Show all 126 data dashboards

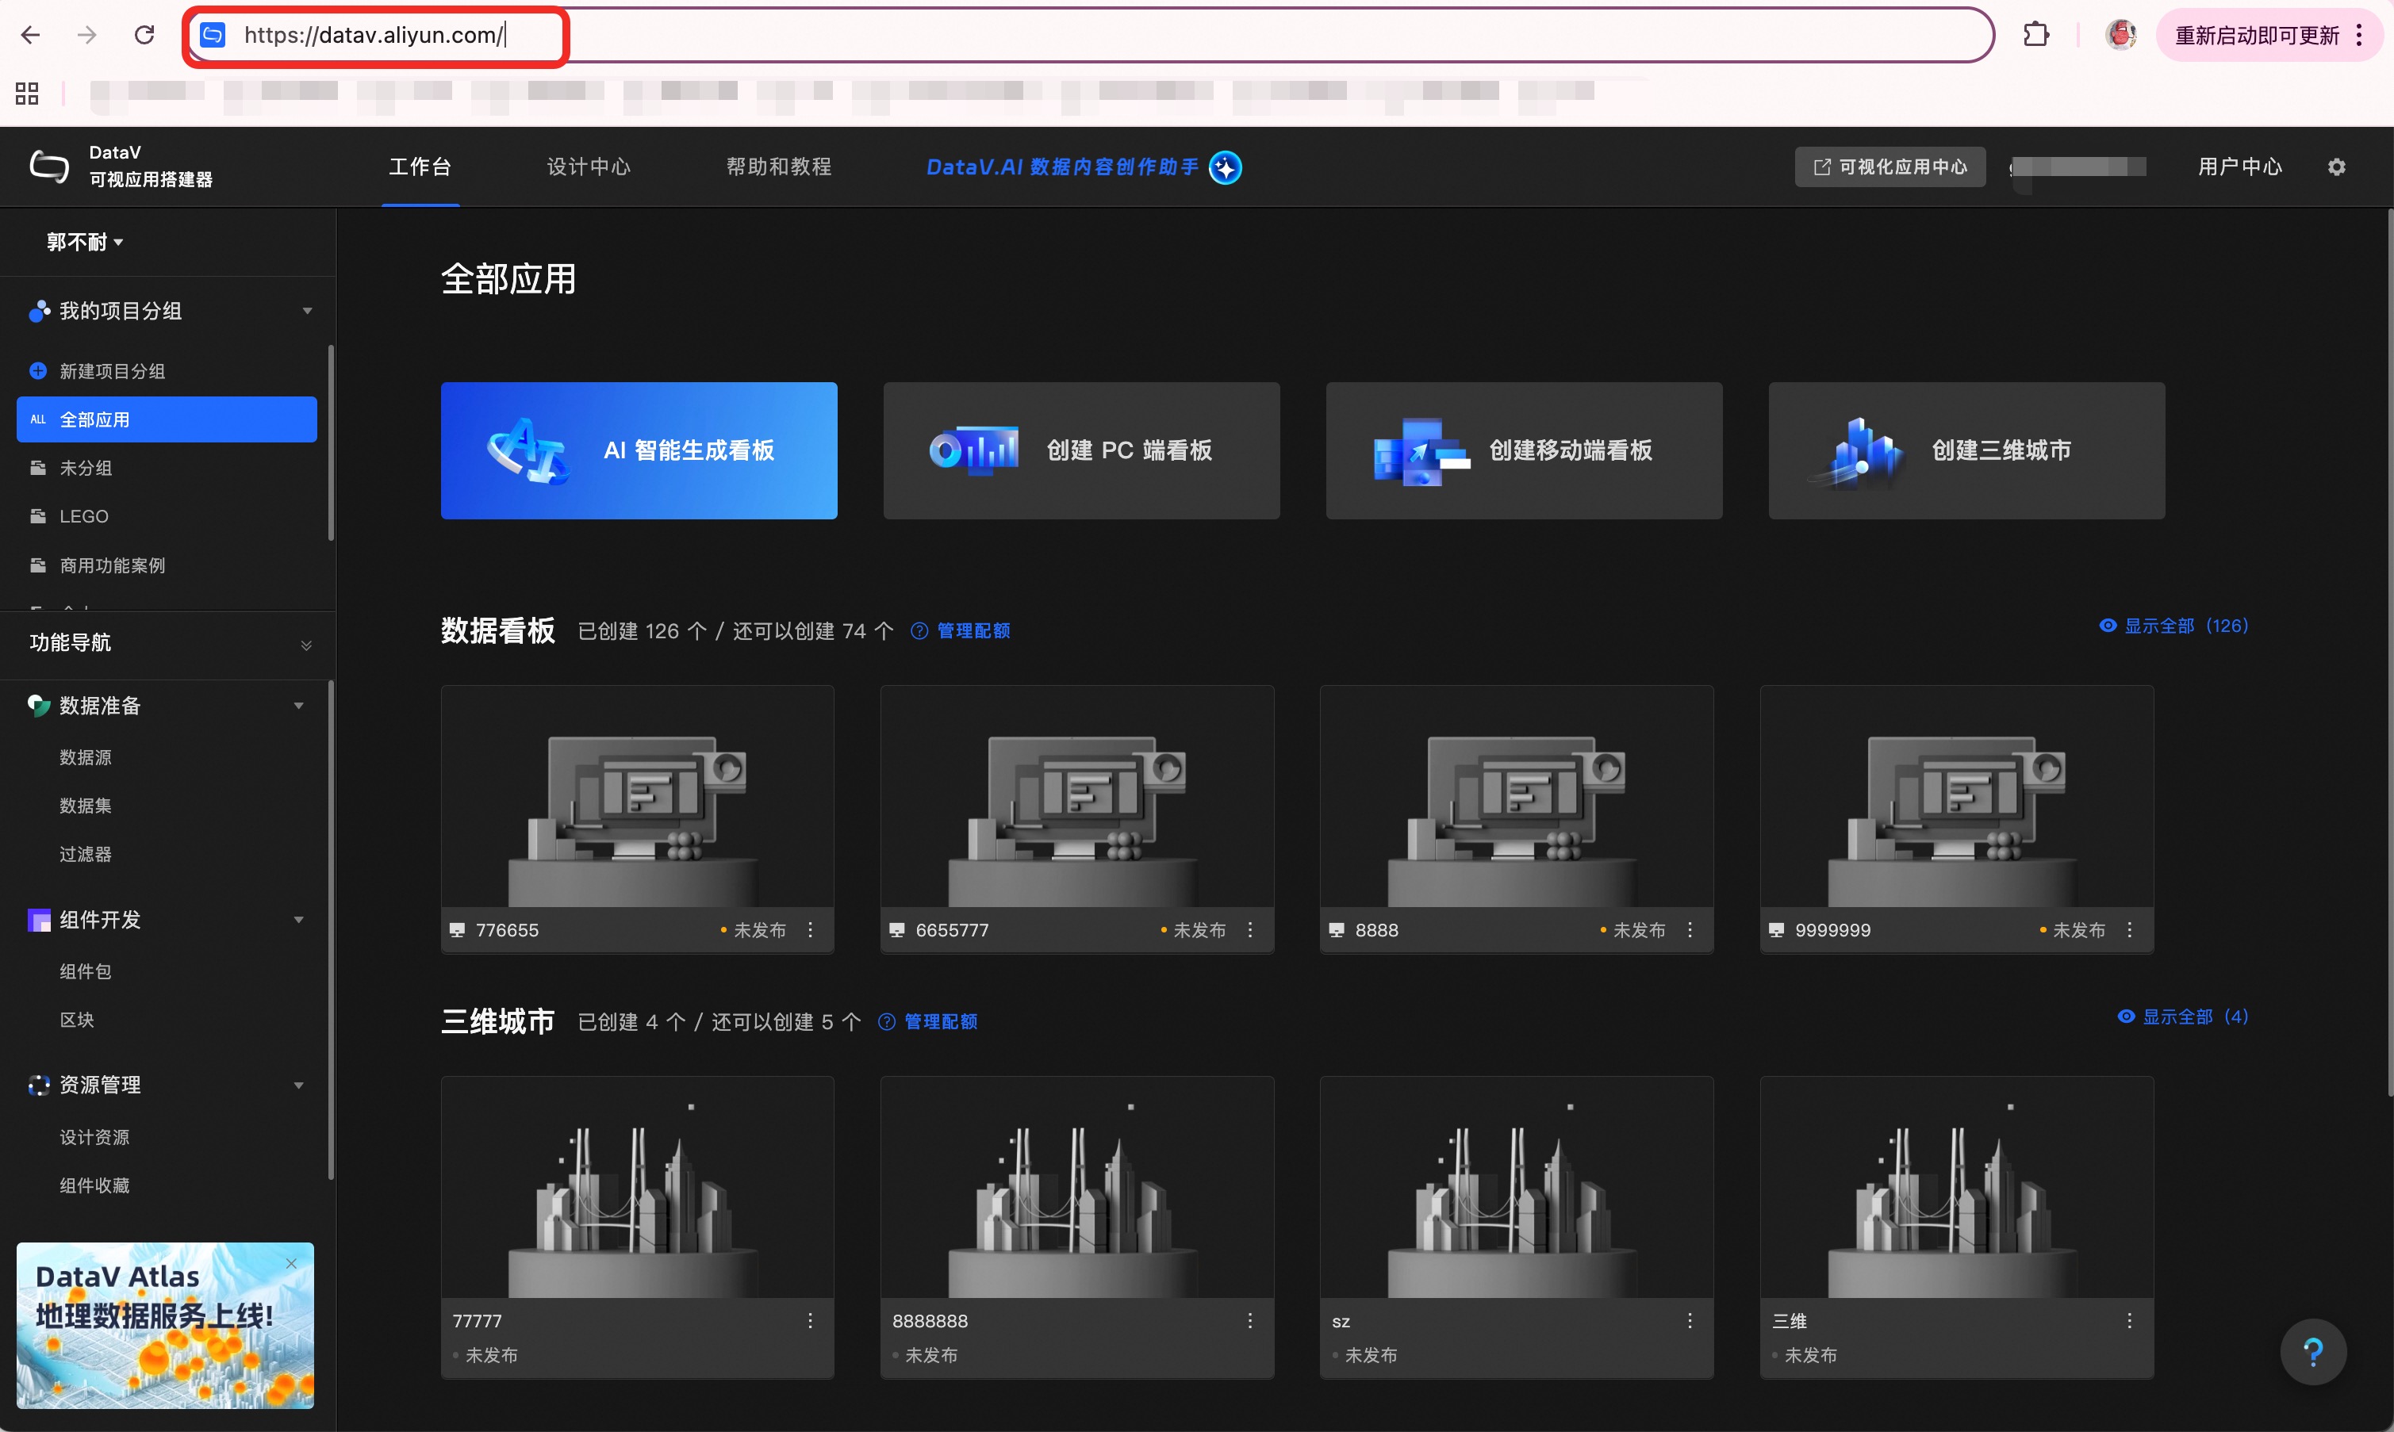(x=2174, y=626)
